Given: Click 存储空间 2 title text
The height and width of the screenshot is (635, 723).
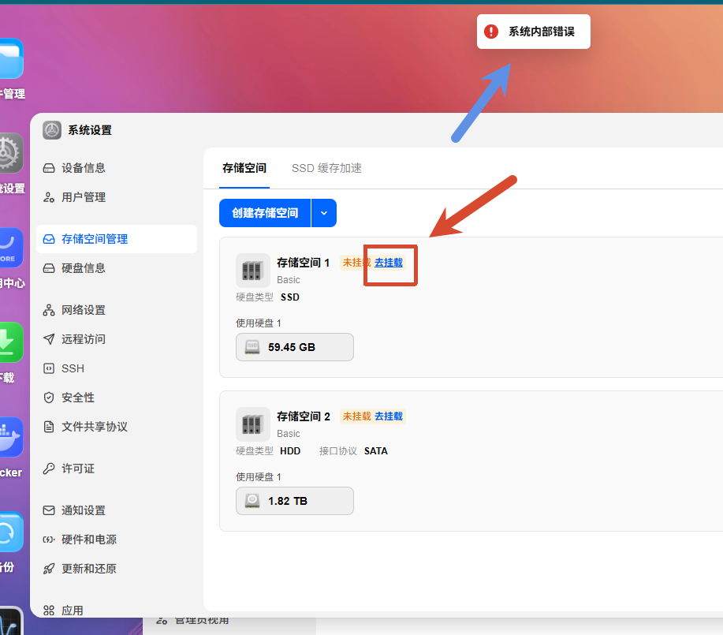Looking at the screenshot, I should pyautogui.click(x=303, y=416).
